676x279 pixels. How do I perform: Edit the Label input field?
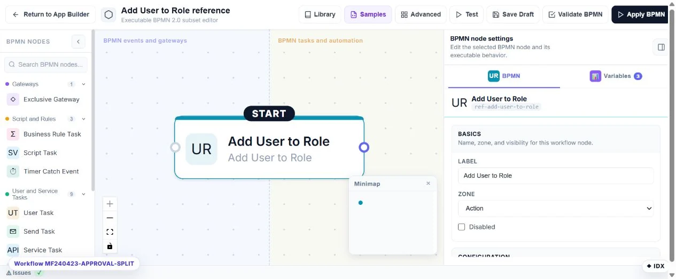point(556,176)
